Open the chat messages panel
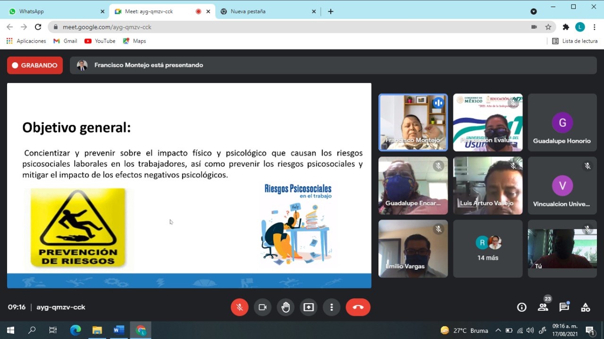This screenshot has width=604, height=339. [x=564, y=307]
